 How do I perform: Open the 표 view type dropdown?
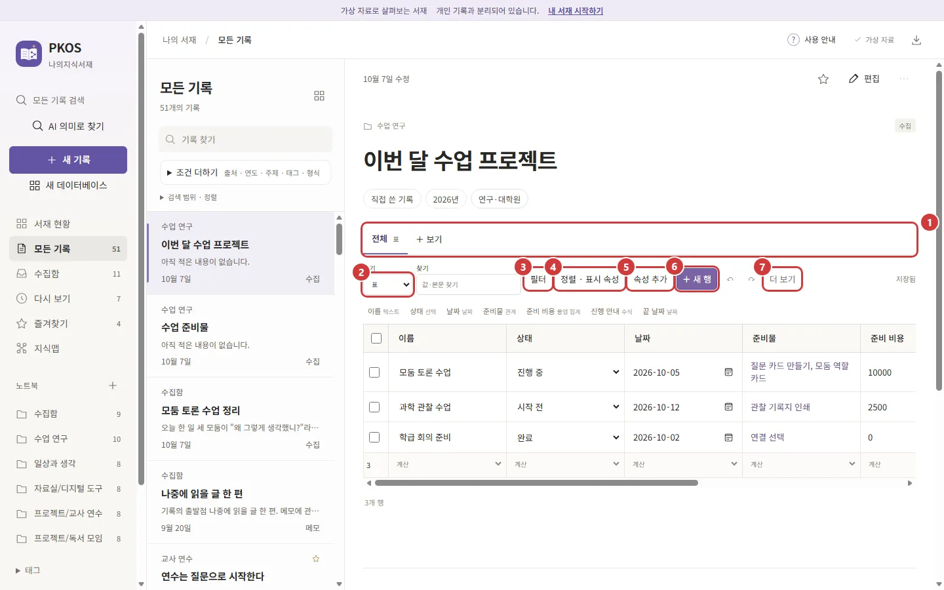pos(388,285)
